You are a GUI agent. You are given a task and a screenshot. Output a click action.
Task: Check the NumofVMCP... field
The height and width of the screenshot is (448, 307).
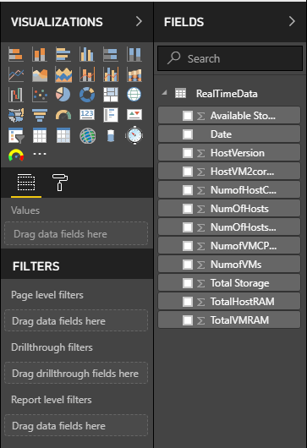[x=188, y=246]
